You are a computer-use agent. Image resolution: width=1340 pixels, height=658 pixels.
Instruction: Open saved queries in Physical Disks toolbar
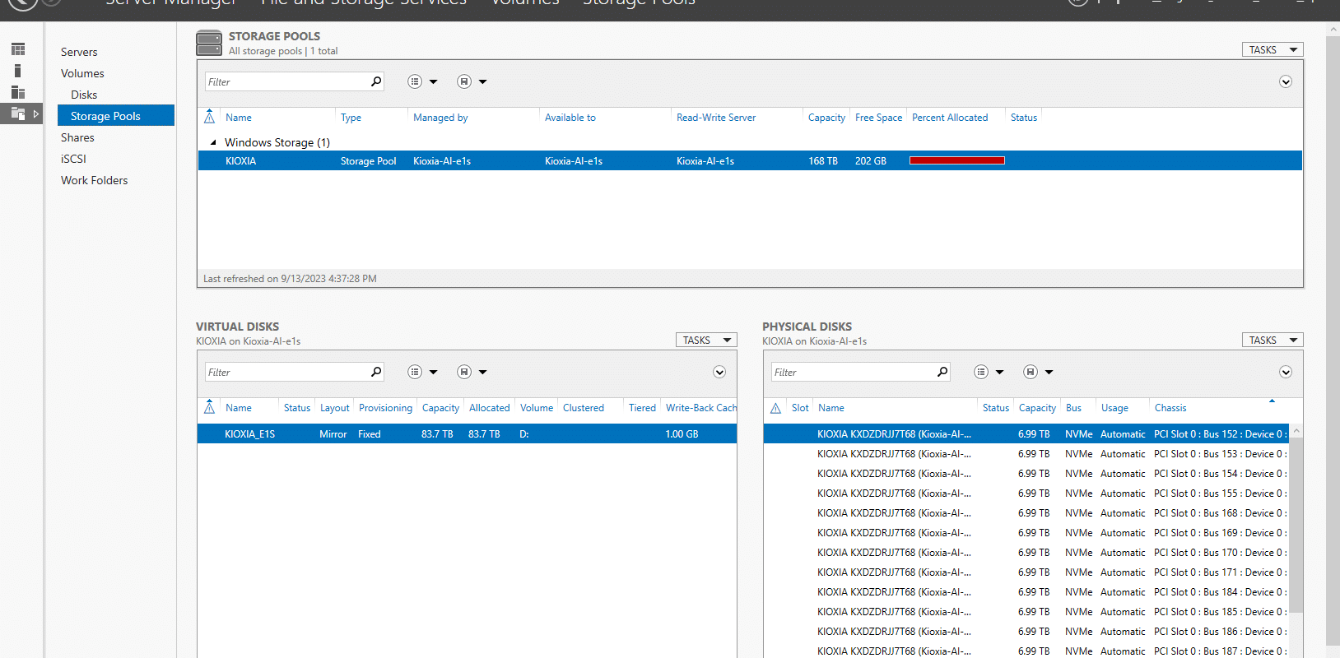coord(1031,372)
